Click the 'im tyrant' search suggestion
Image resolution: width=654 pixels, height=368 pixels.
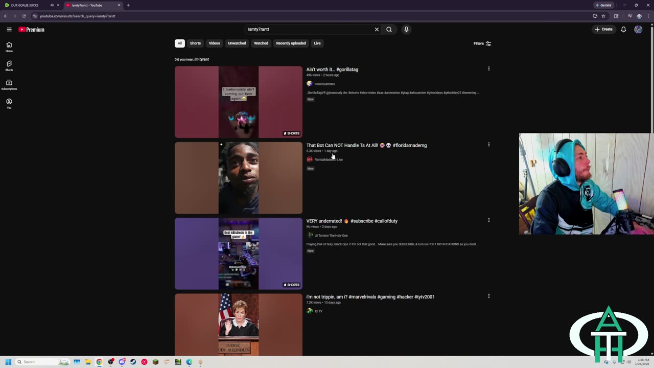[x=202, y=59]
